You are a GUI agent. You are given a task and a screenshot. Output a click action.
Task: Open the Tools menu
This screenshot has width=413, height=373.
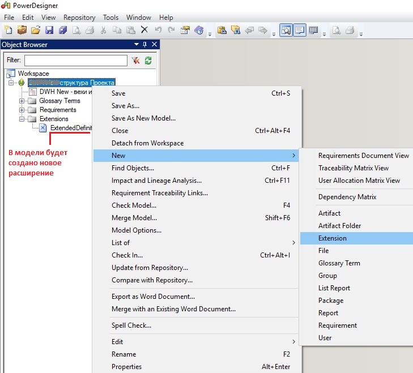pos(110,18)
